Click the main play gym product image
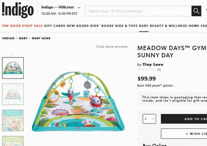 click(x=78, y=101)
